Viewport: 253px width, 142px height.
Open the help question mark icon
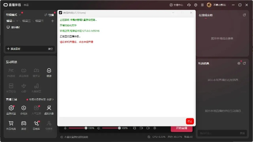[x=196, y=5]
